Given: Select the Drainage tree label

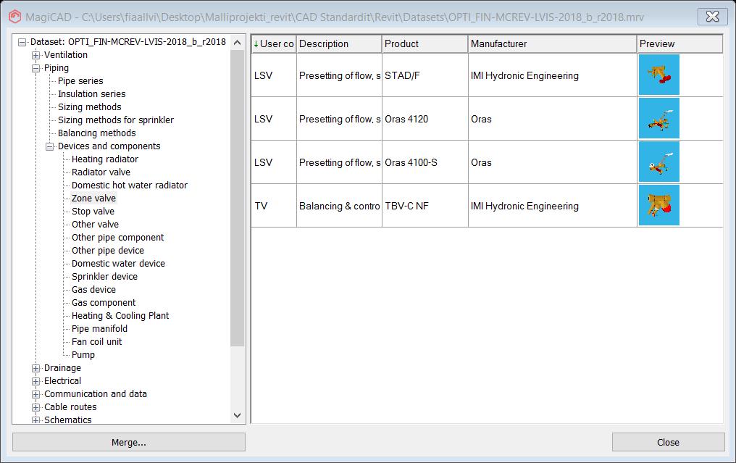Looking at the screenshot, I should click(x=62, y=368).
